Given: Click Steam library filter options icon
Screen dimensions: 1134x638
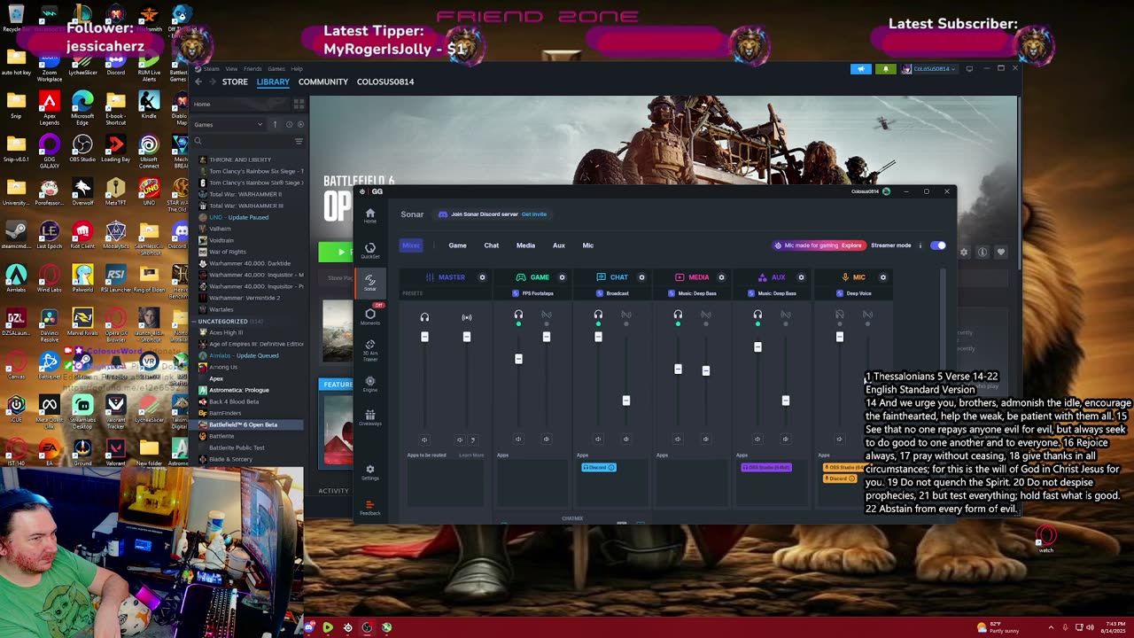Looking at the screenshot, I should click(x=299, y=141).
